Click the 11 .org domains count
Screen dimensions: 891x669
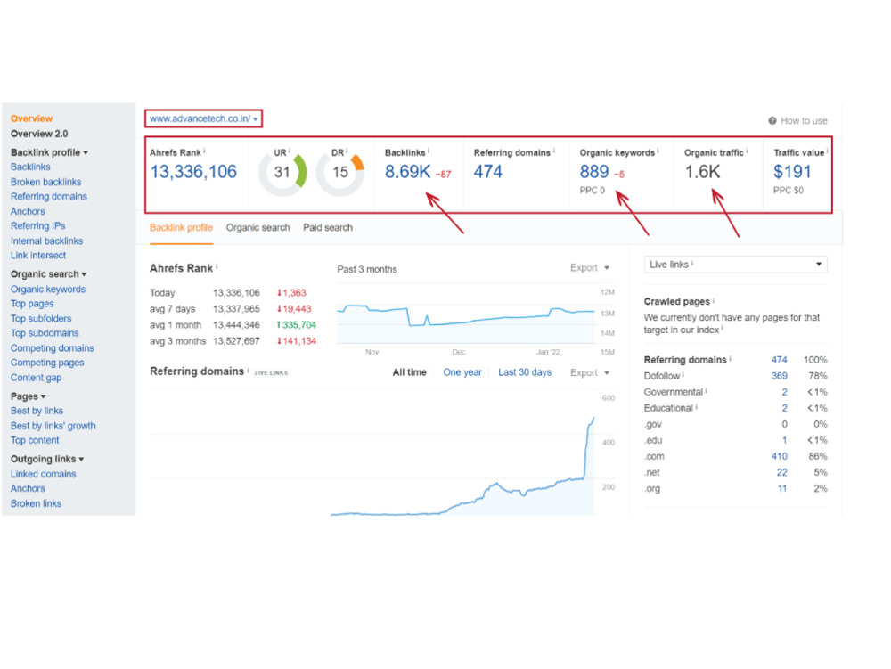coord(782,488)
